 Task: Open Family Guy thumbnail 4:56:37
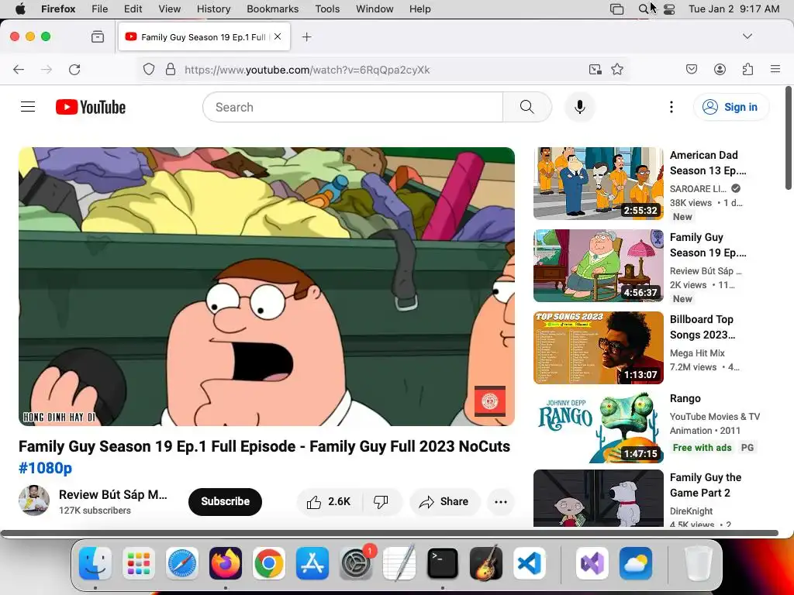(598, 266)
